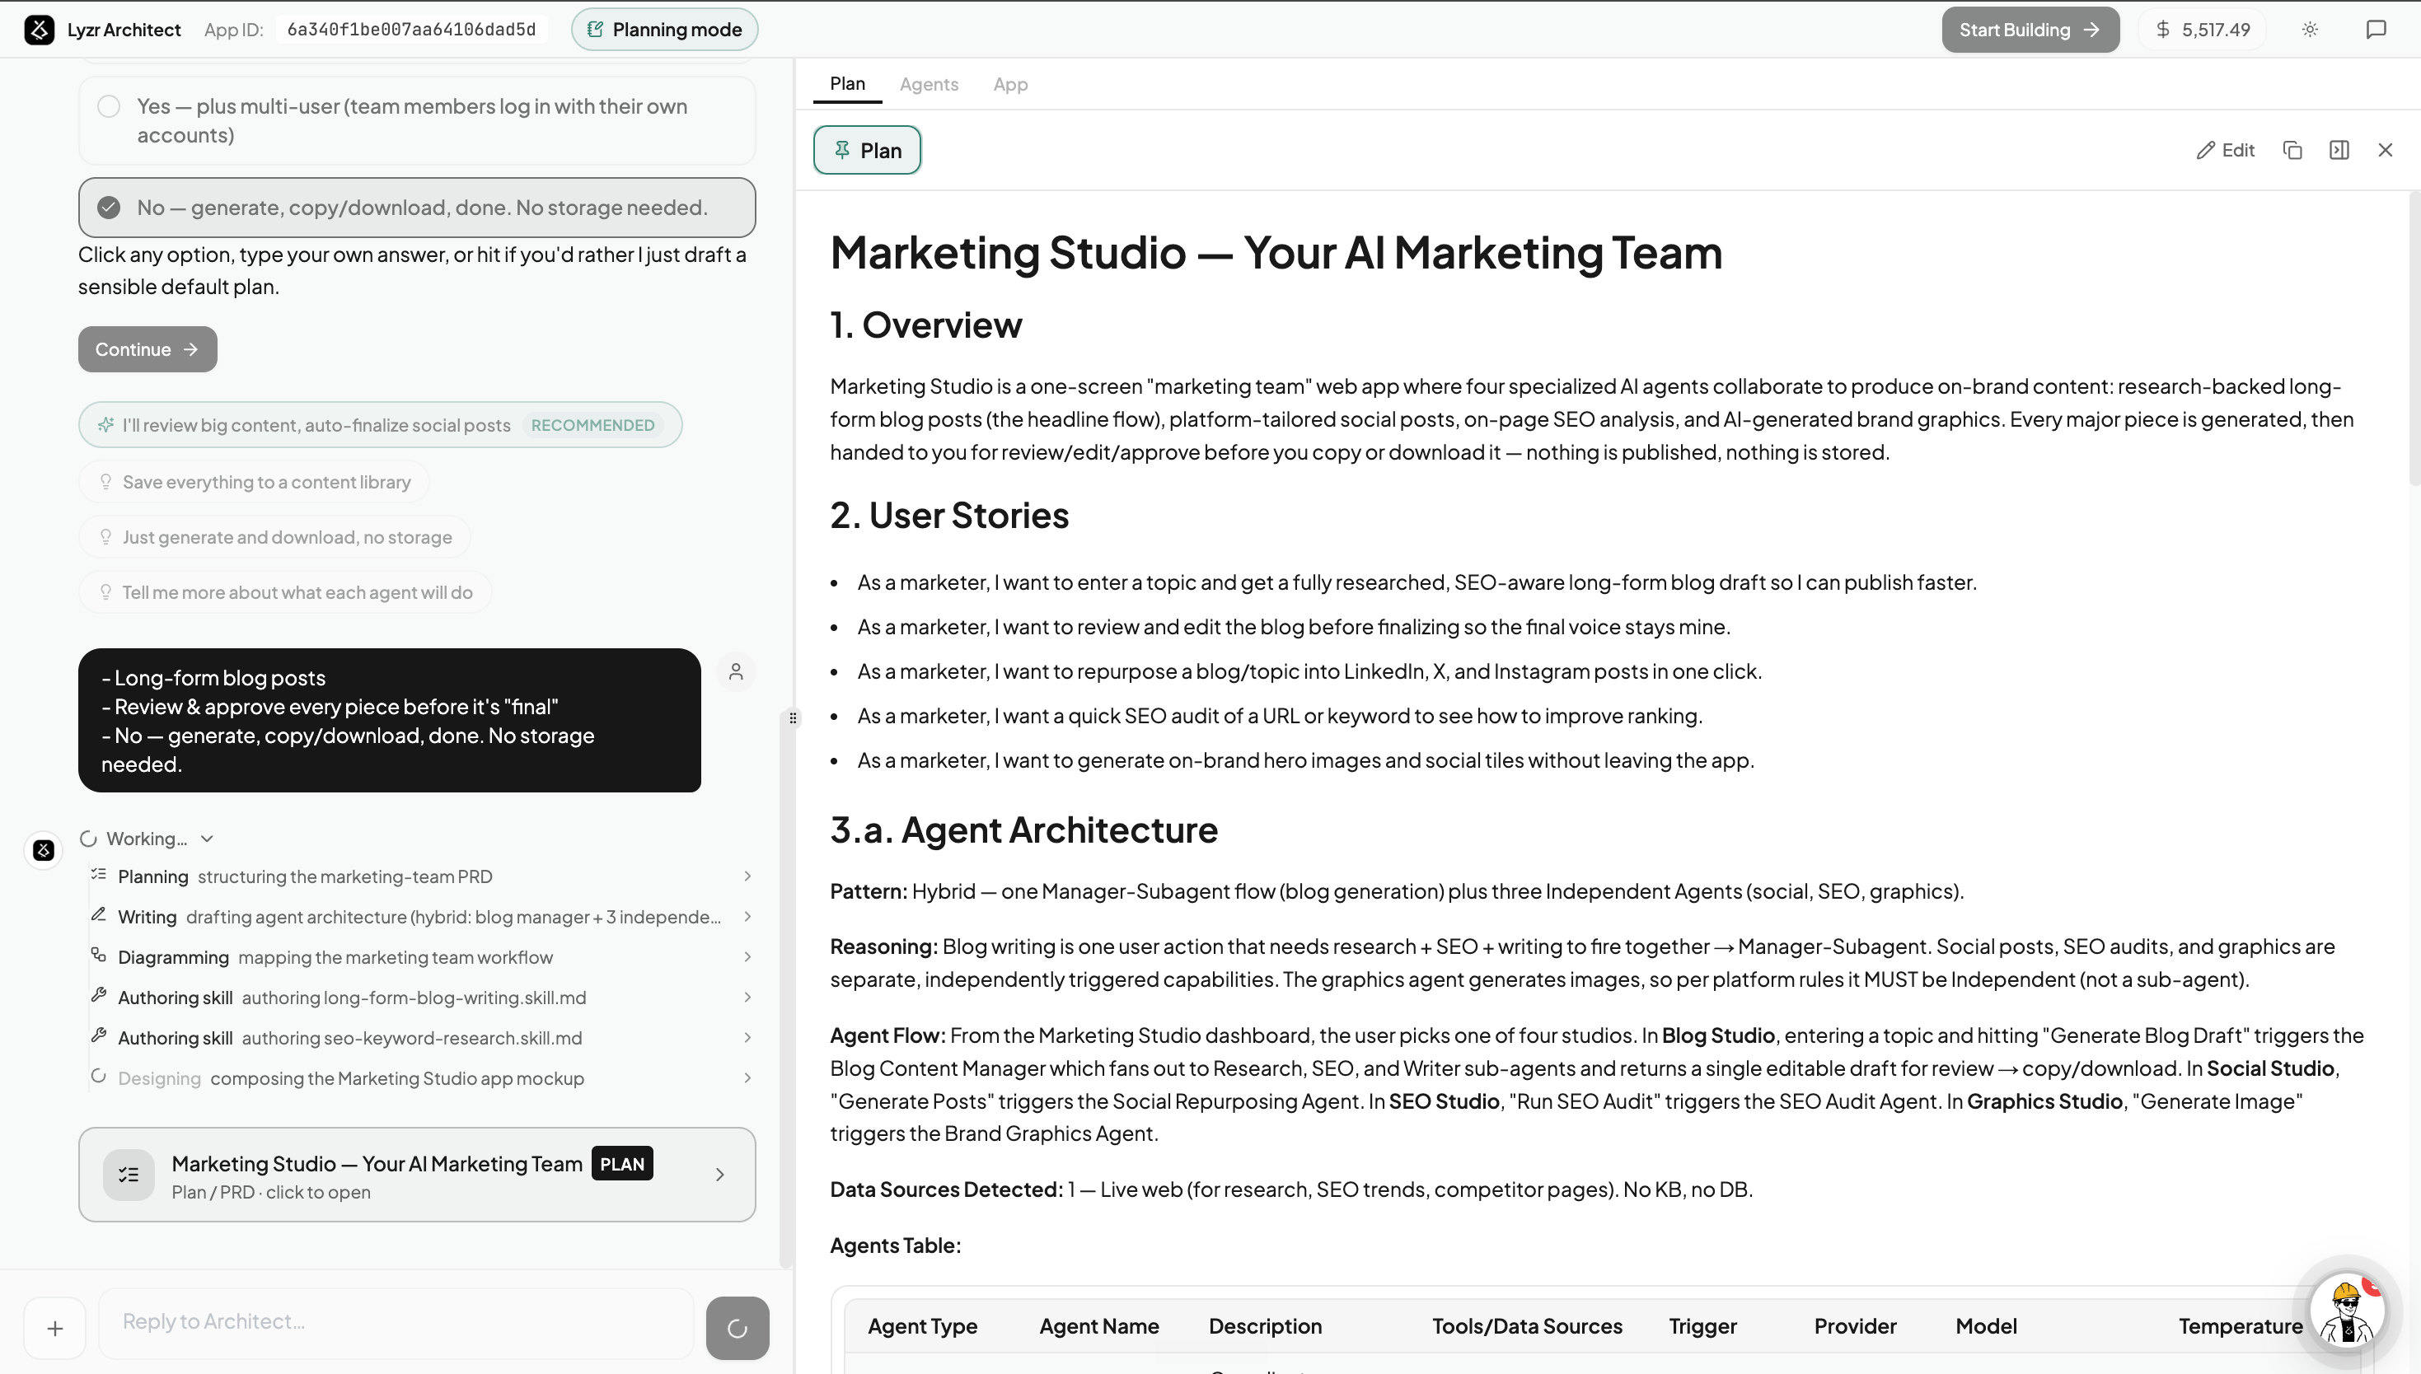Viewport: 2421px width, 1374px height.
Task: Click the Writing step pencil icon
Action: pyautogui.click(x=98, y=914)
